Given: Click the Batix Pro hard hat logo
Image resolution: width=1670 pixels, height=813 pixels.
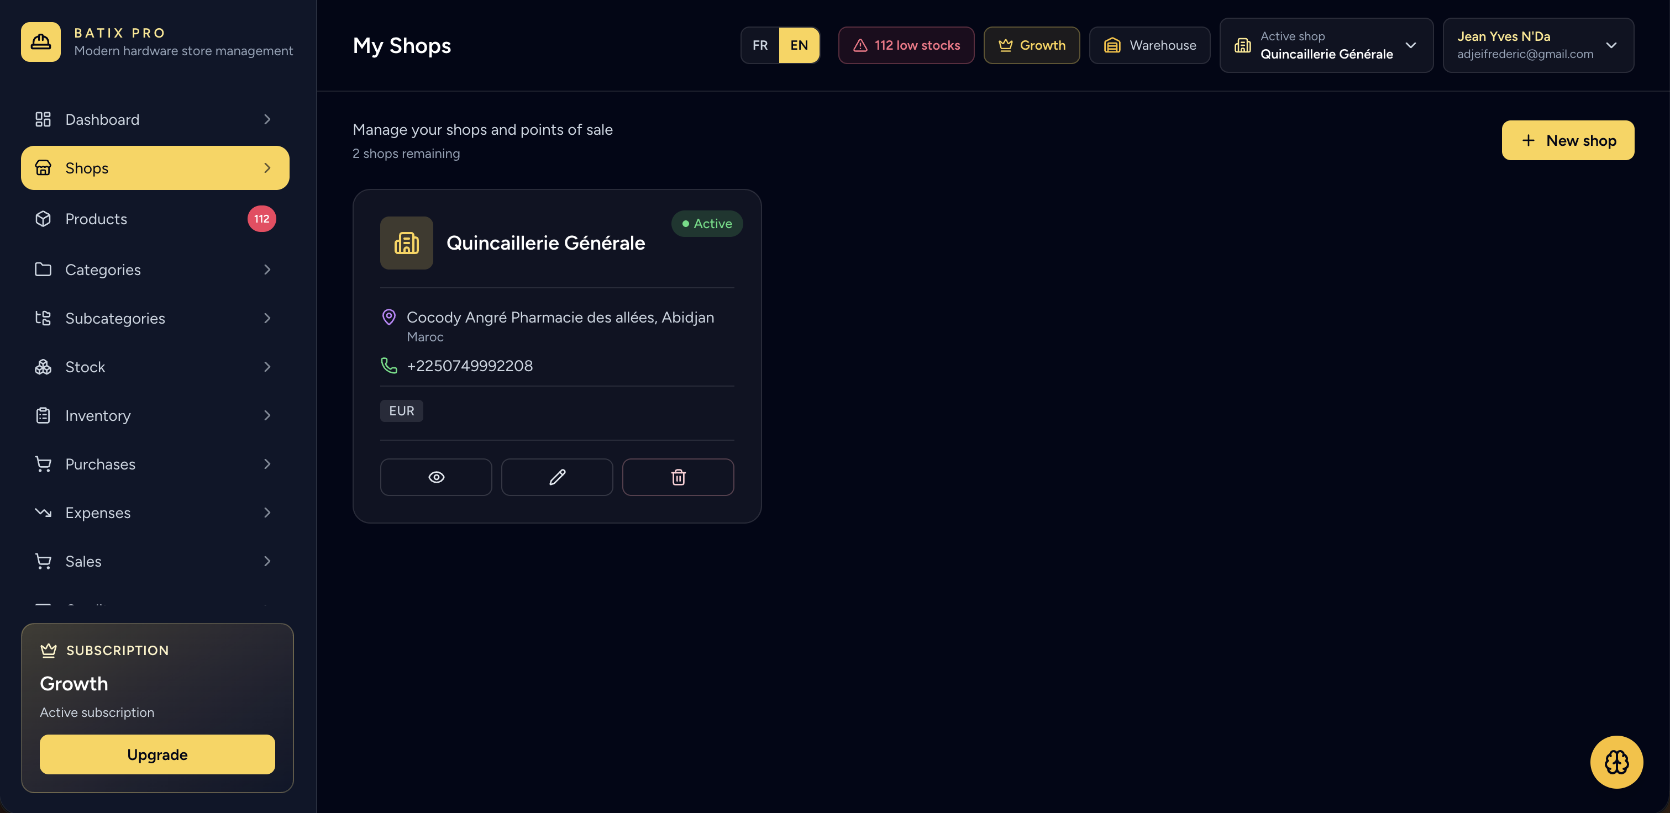Looking at the screenshot, I should click(41, 42).
